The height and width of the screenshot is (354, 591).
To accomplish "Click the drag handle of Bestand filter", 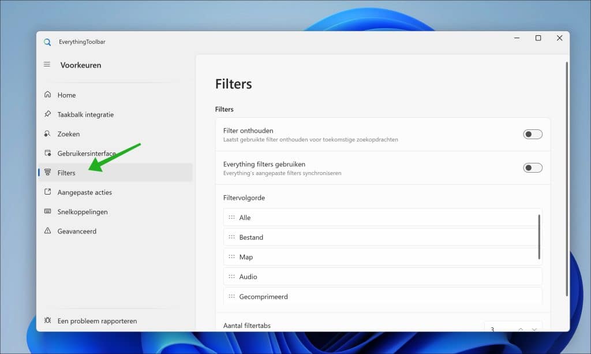I will (x=231, y=237).
